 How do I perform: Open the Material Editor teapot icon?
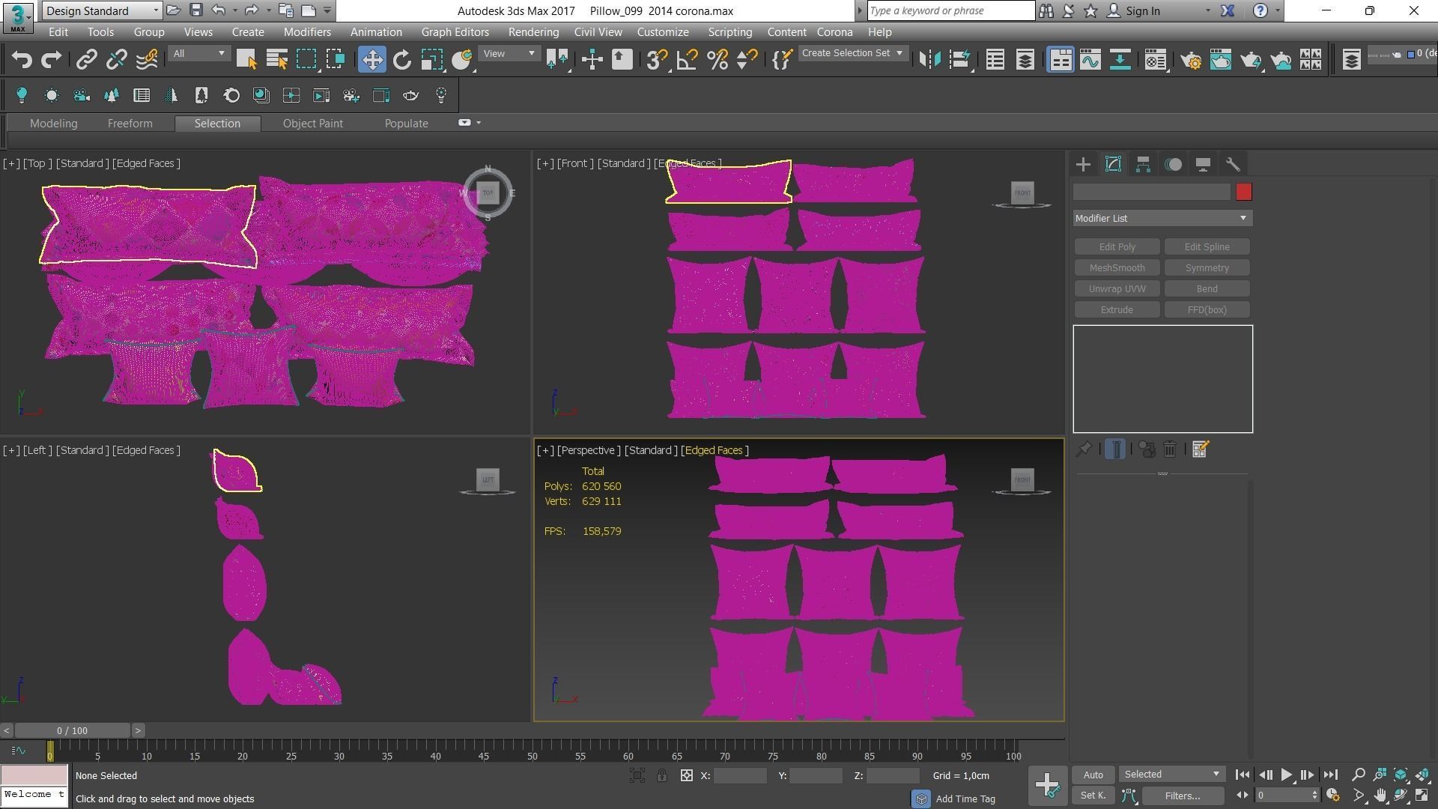1155,60
